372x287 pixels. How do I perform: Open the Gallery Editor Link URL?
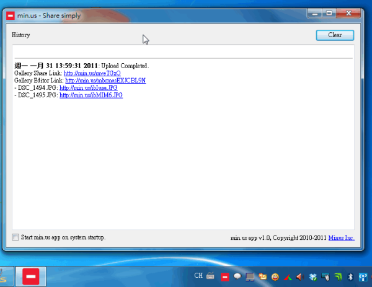click(105, 81)
